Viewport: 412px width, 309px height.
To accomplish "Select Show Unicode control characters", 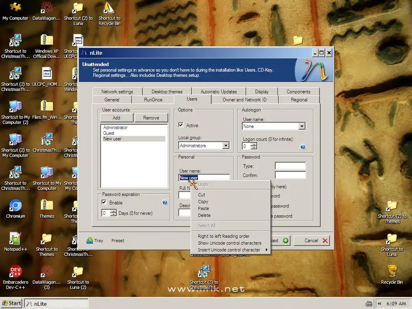I will tap(230, 243).
